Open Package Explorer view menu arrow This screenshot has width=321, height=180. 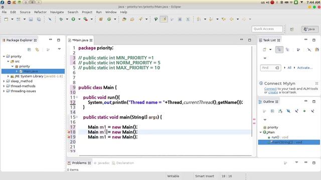(x=59, y=49)
